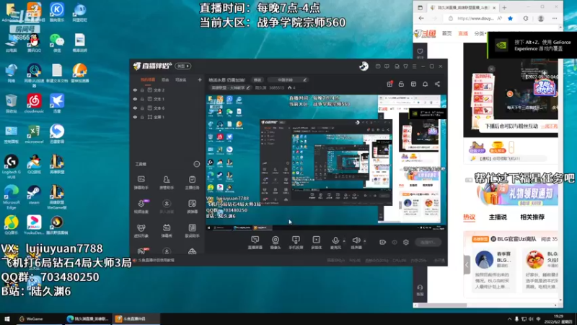Image resolution: width=577 pixels, height=325 pixels.
Task: Open a new browser tab
Action: click(504, 7)
